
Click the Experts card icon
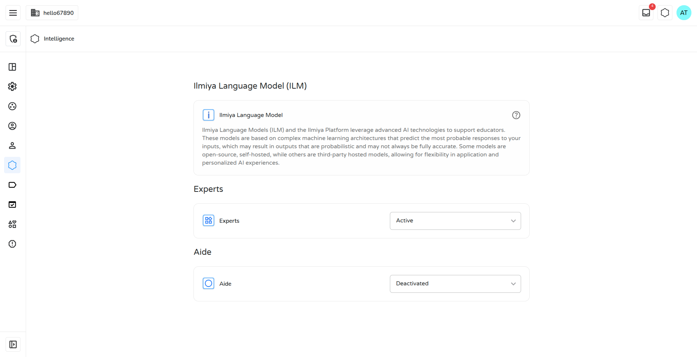pyautogui.click(x=208, y=221)
